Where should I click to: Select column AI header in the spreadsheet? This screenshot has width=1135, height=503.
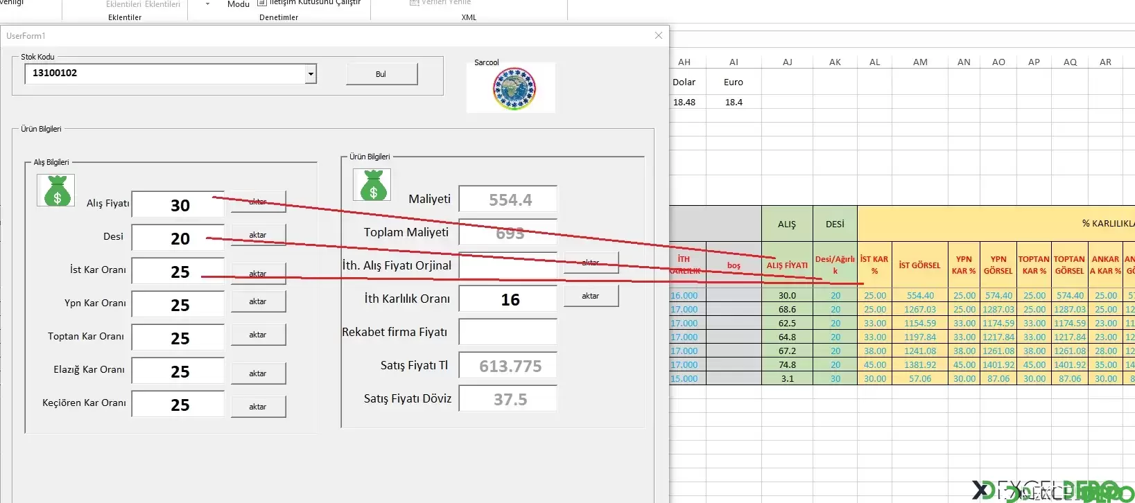(x=734, y=62)
